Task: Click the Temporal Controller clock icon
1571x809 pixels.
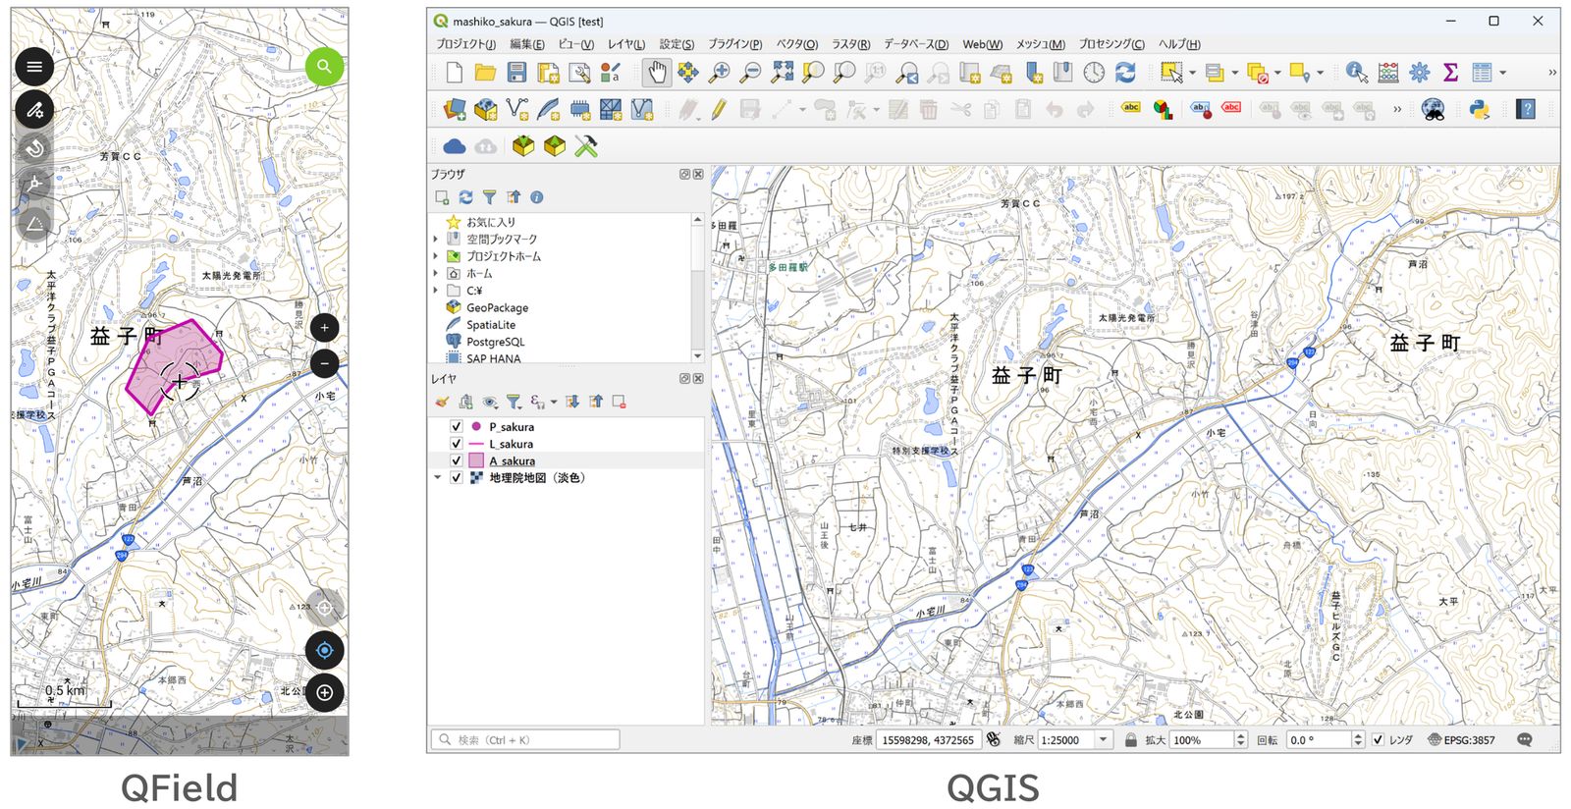Action: pyautogui.click(x=1094, y=72)
